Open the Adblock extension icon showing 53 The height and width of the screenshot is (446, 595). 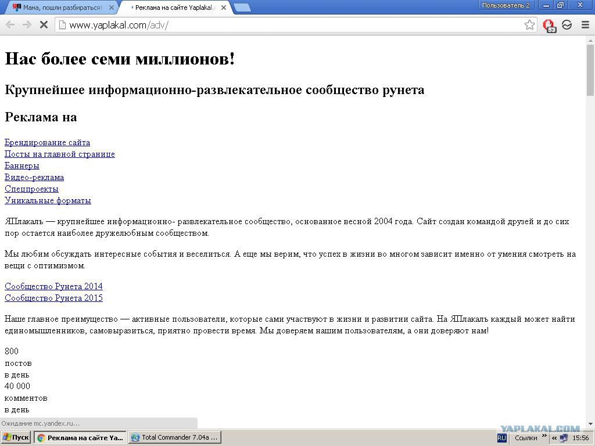coord(549,26)
